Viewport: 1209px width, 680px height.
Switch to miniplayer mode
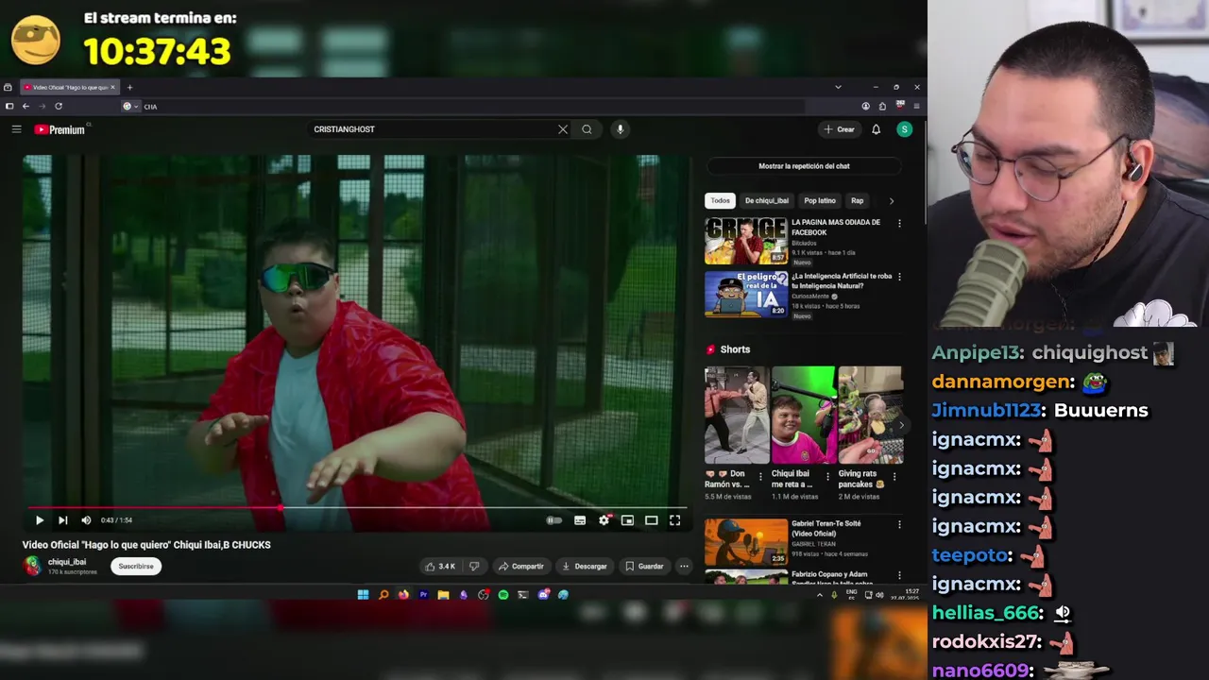point(627,520)
